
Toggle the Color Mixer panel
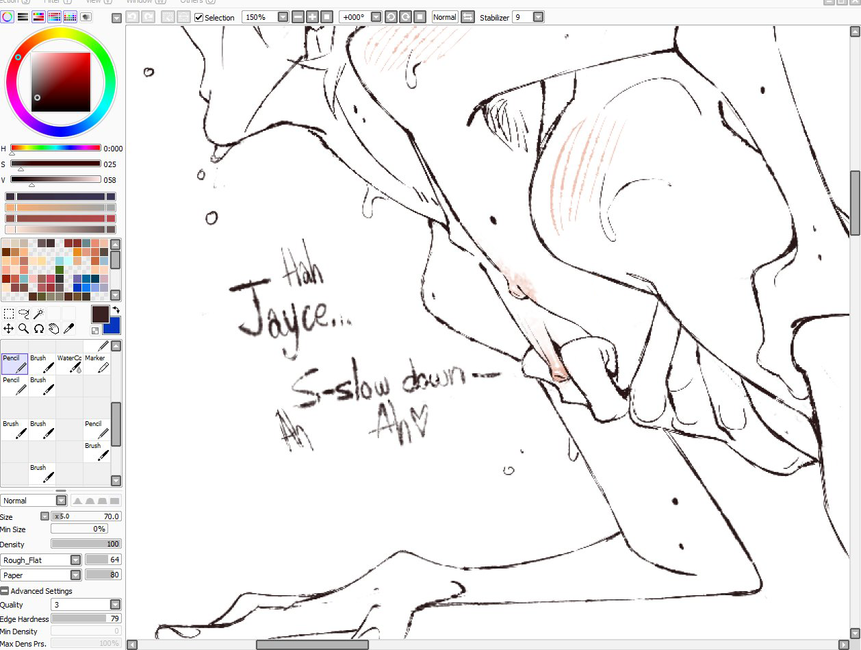click(x=54, y=16)
